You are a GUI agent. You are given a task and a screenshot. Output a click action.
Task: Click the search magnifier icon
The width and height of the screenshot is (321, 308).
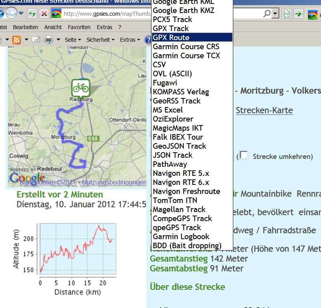click(x=267, y=13)
